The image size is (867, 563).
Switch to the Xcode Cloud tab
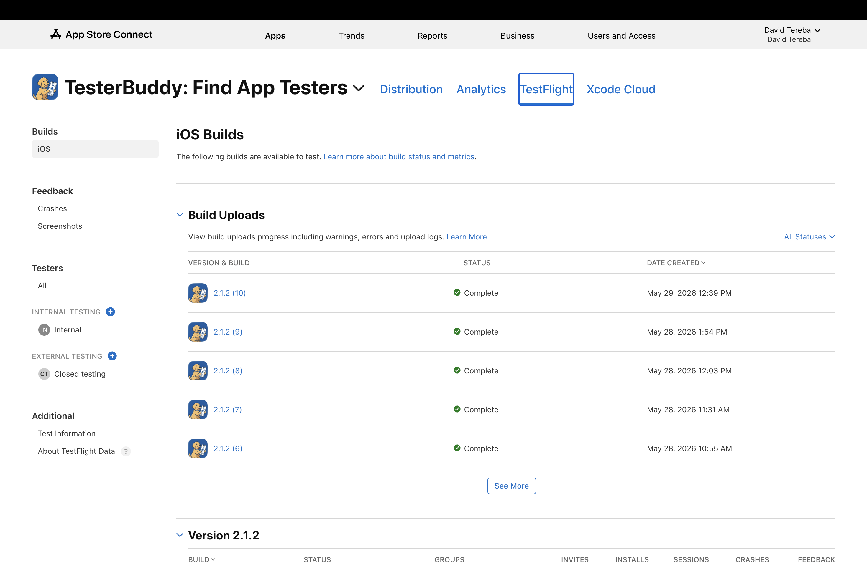pyautogui.click(x=621, y=89)
